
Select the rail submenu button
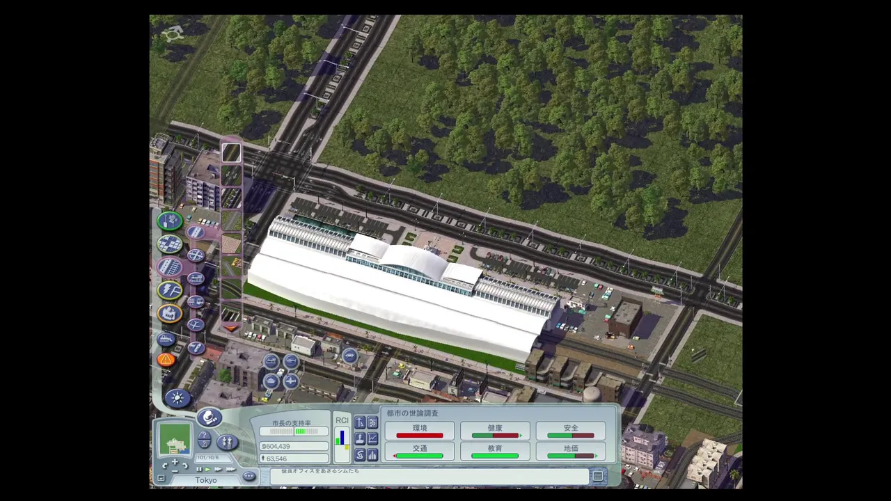(x=196, y=279)
